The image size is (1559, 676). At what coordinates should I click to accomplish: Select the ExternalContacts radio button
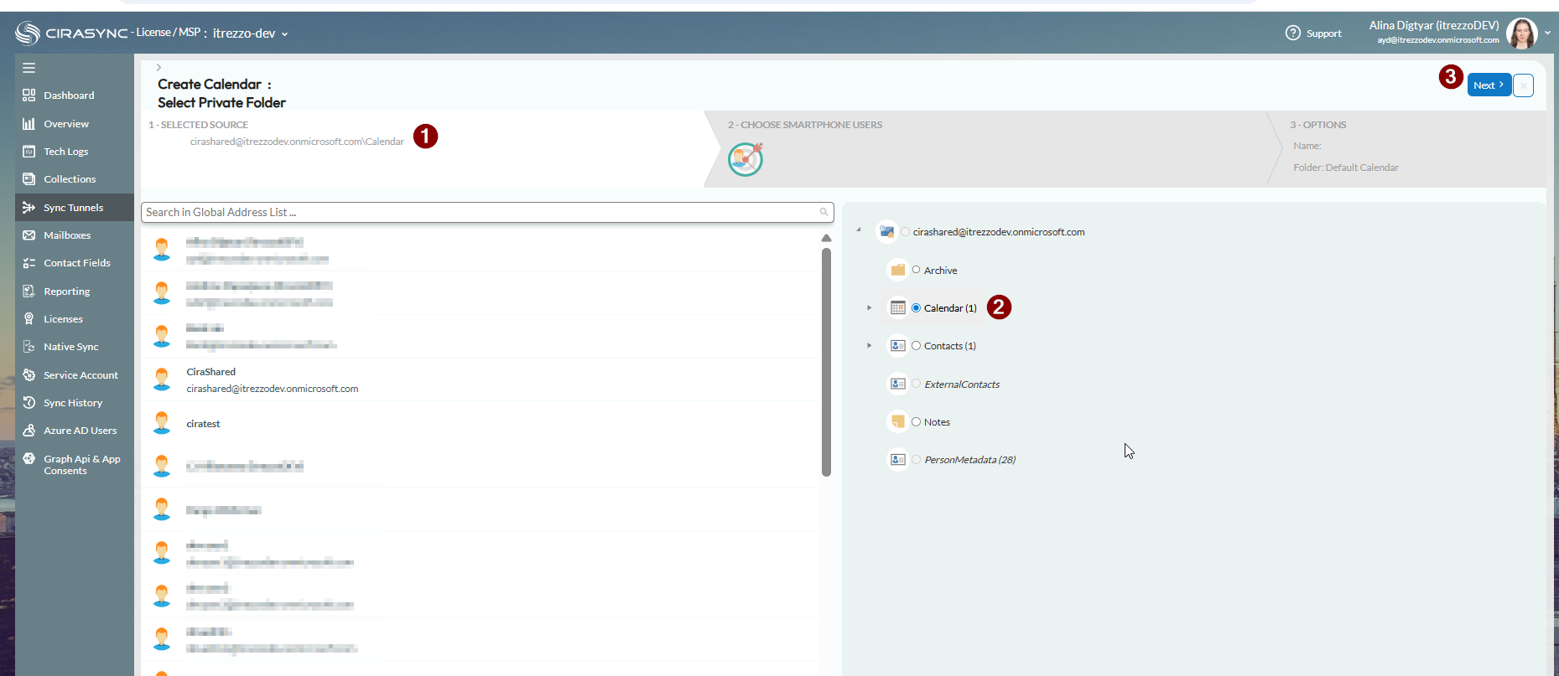[x=916, y=384]
